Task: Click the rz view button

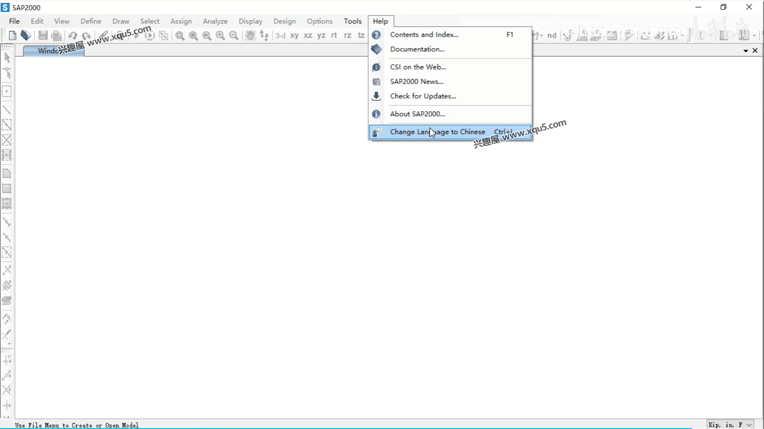Action: (x=348, y=35)
